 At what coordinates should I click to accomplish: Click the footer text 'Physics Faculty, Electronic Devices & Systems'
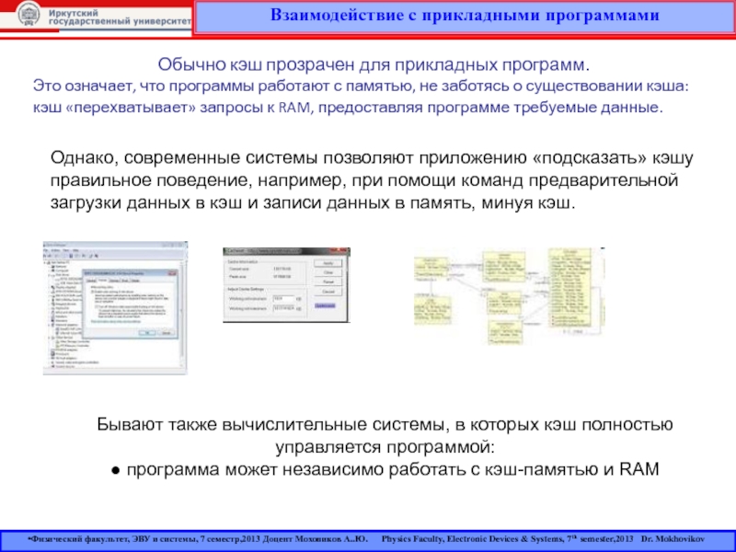(473, 539)
